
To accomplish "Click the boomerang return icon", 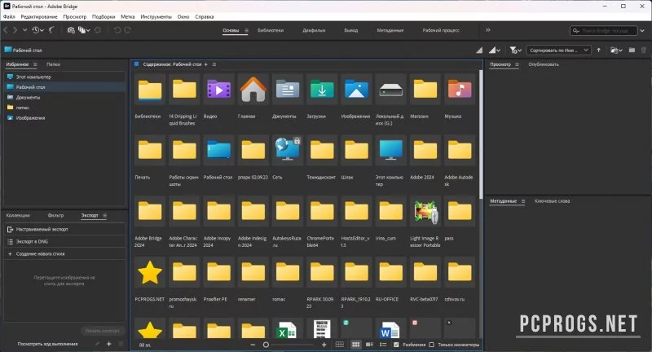I will pyautogui.click(x=52, y=30).
